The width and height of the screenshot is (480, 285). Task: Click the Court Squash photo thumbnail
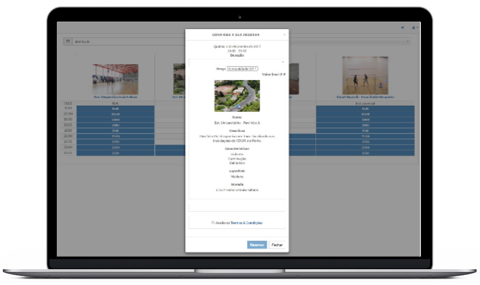click(361, 76)
